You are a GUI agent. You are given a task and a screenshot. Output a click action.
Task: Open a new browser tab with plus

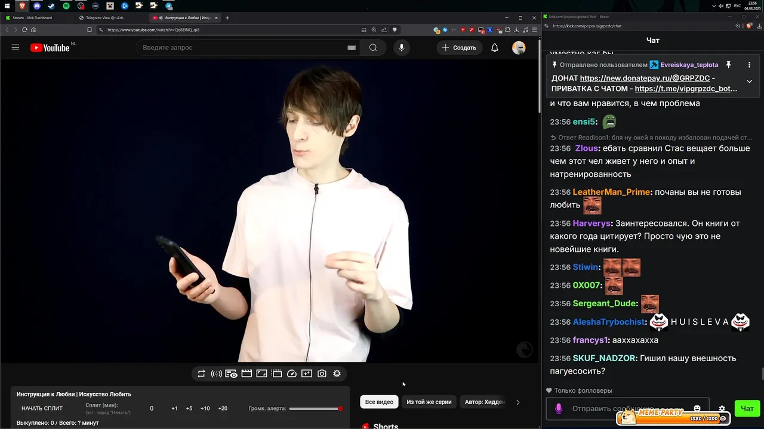pyautogui.click(x=227, y=18)
